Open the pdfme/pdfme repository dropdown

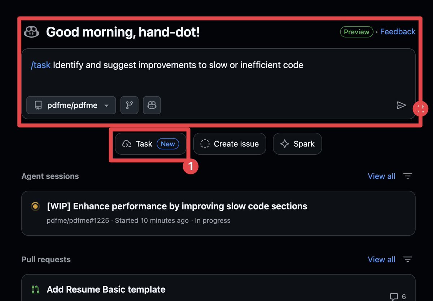[71, 105]
